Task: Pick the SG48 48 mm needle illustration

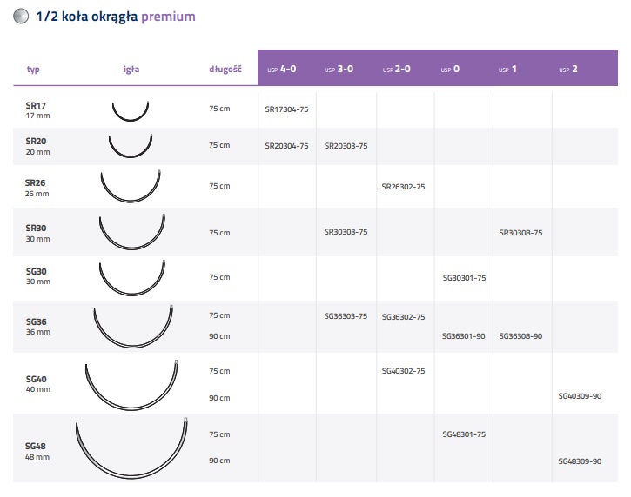Action: point(131,447)
